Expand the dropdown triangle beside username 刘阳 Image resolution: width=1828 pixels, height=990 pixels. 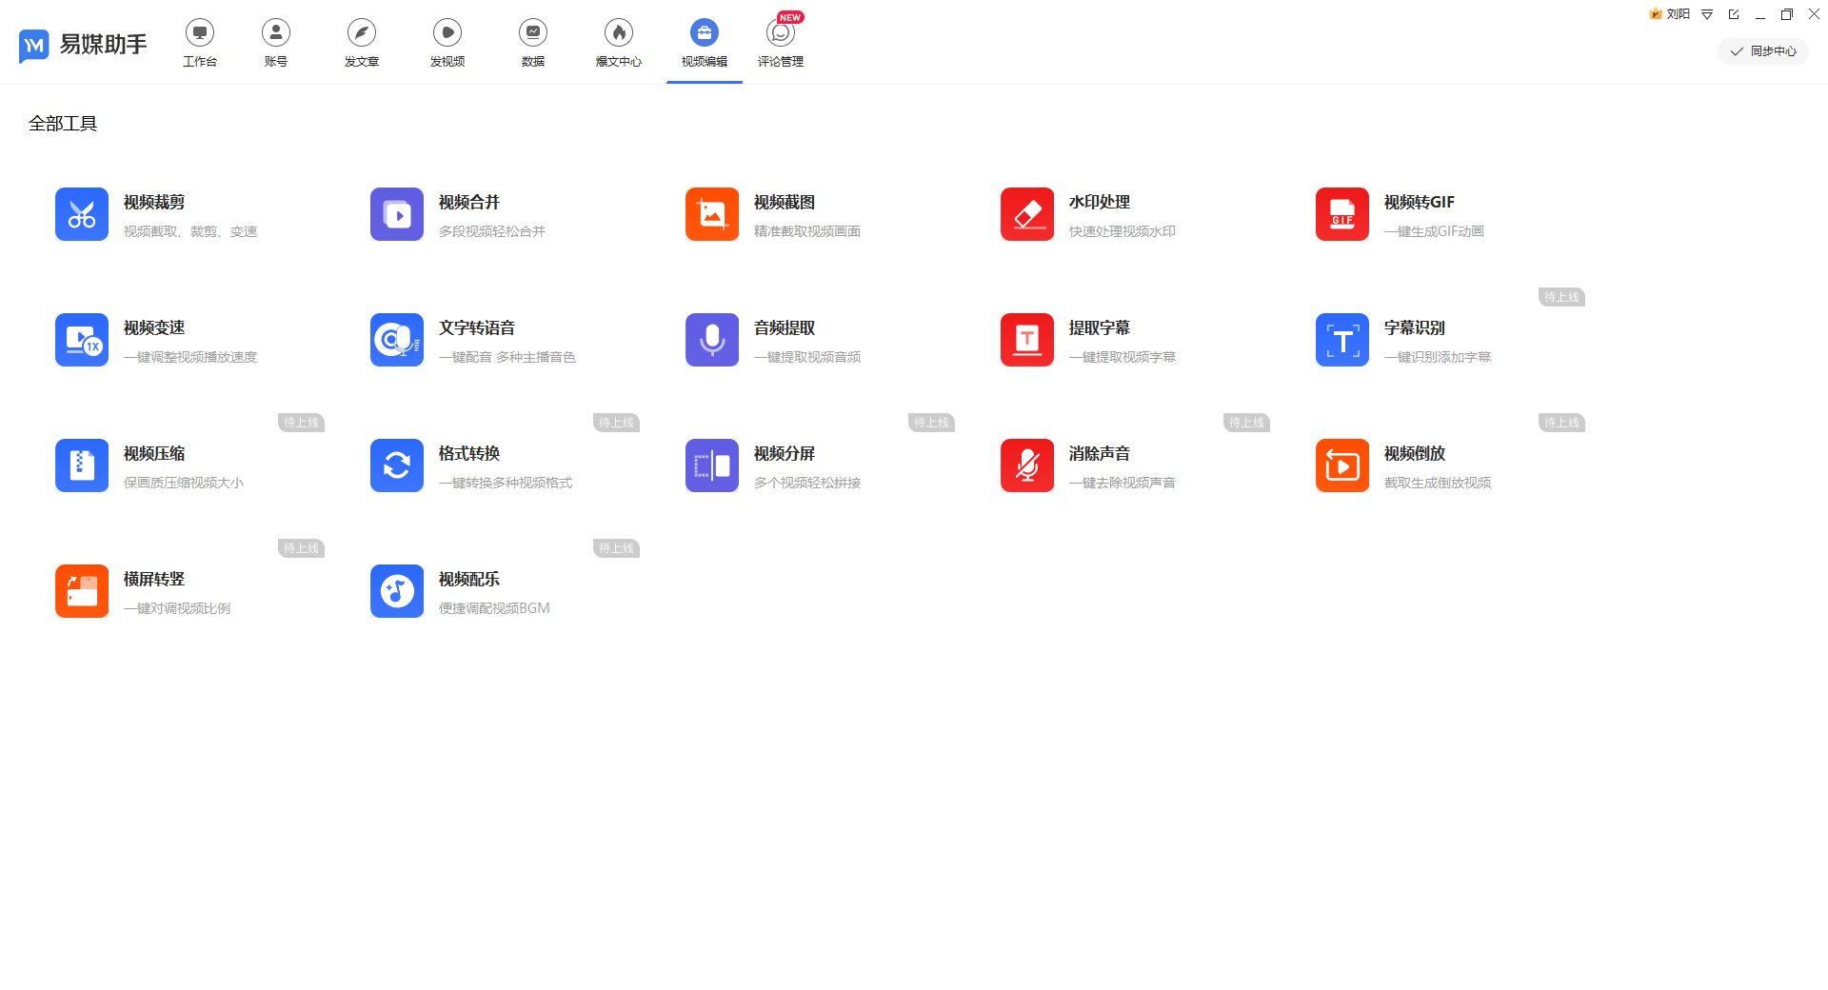[1707, 14]
